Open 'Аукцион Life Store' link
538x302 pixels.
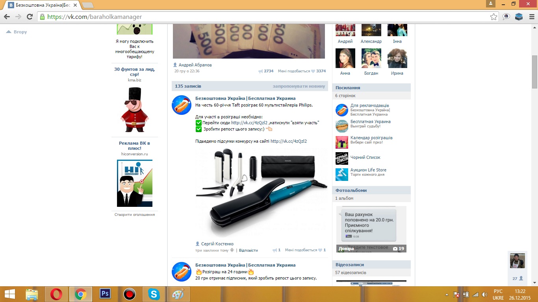(368, 170)
